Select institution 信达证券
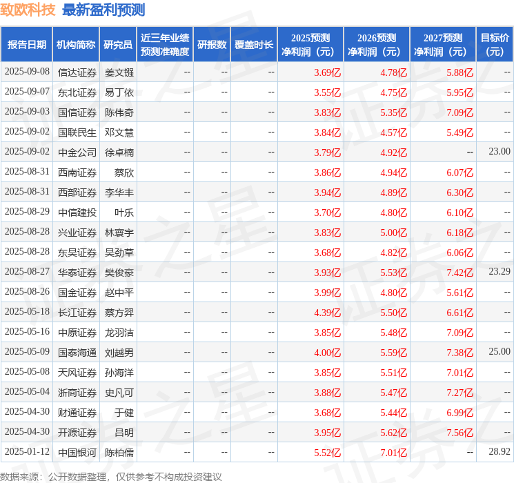This screenshot has height=483, width=514. 77,72
